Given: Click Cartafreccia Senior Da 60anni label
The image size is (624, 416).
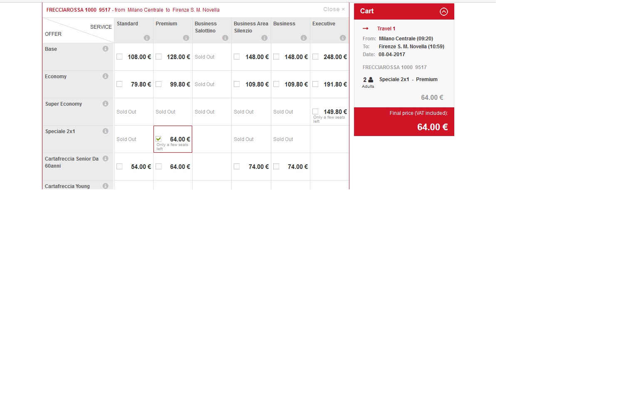Looking at the screenshot, I should (x=72, y=162).
